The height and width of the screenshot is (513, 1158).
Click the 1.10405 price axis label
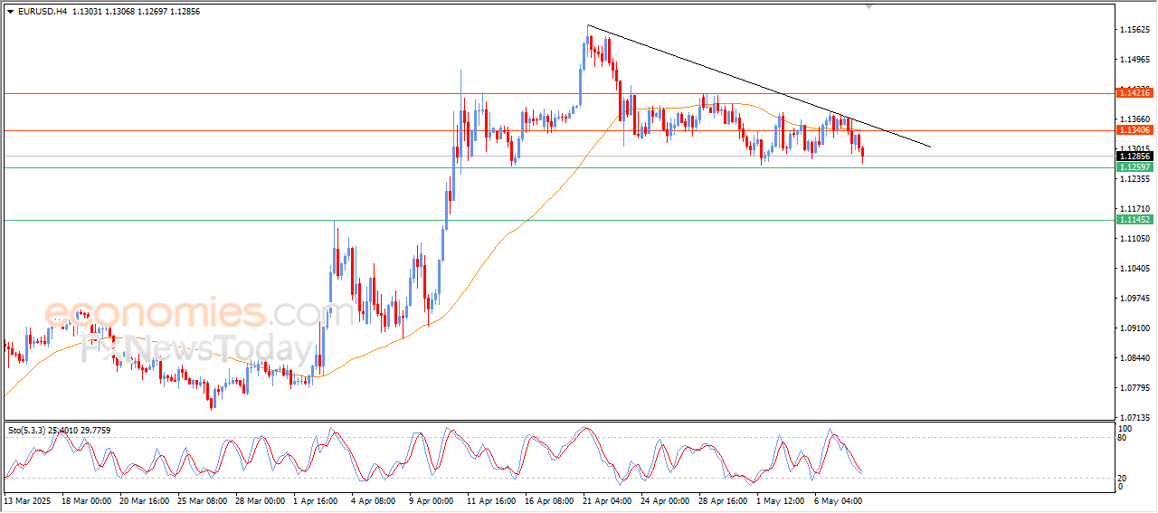[x=1134, y=269]
